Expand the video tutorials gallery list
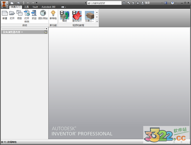 [97, 21]
